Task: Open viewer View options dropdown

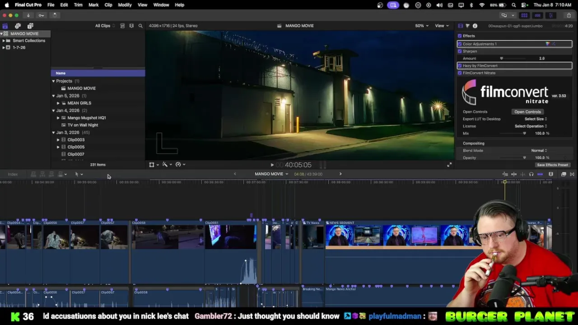Action: click(441, 26)
